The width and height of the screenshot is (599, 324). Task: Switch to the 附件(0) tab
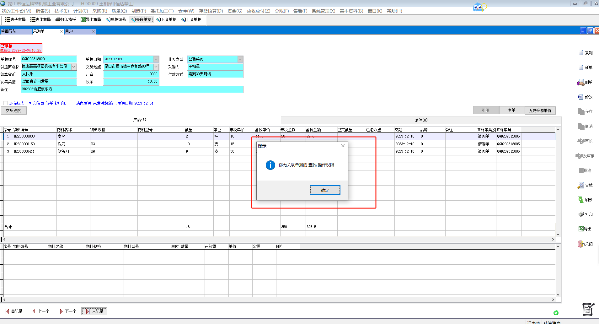tap(421, 120)
